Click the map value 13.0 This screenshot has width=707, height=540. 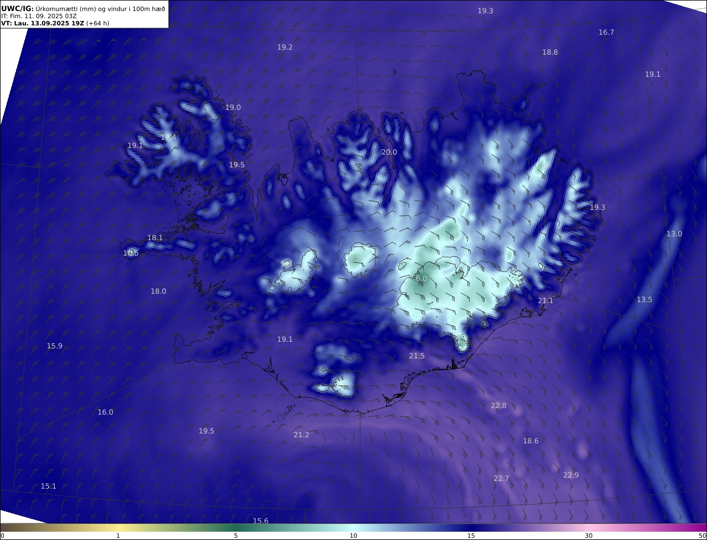[674, 234]
